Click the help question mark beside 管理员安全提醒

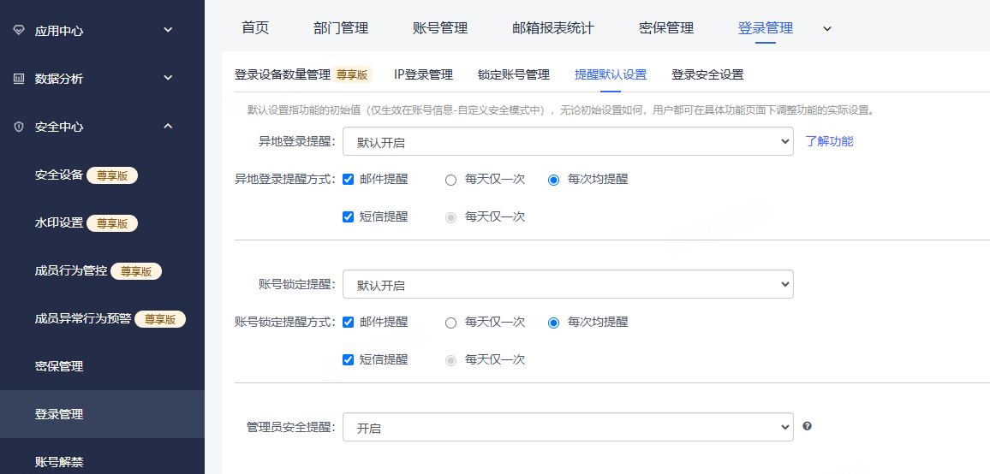(807, 426)
